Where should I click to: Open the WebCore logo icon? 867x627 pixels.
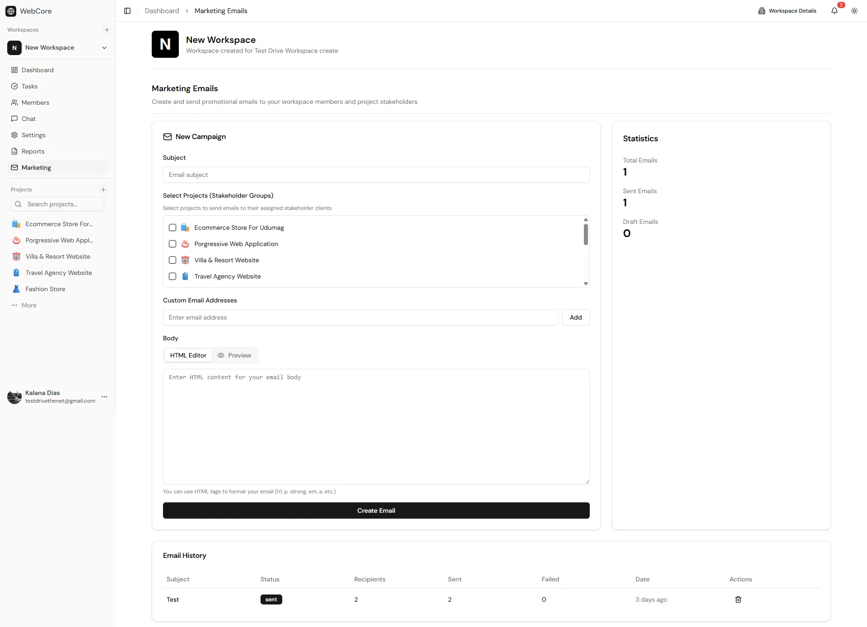[10, 11]
